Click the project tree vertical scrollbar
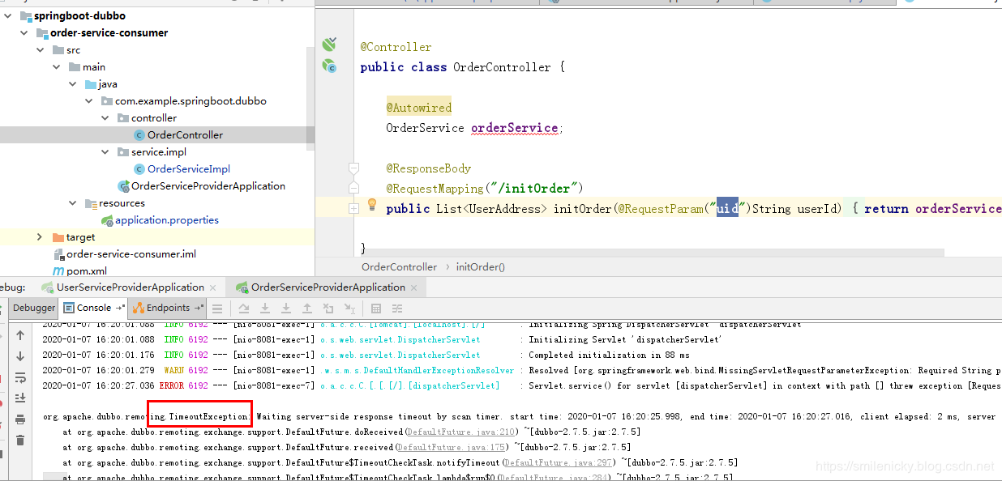This screenshot has width=1002, height=481. click(310, 97)
